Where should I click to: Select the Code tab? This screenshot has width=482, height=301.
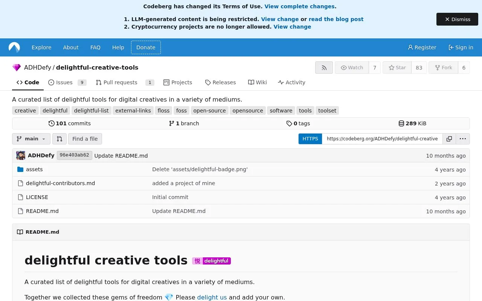28,82
